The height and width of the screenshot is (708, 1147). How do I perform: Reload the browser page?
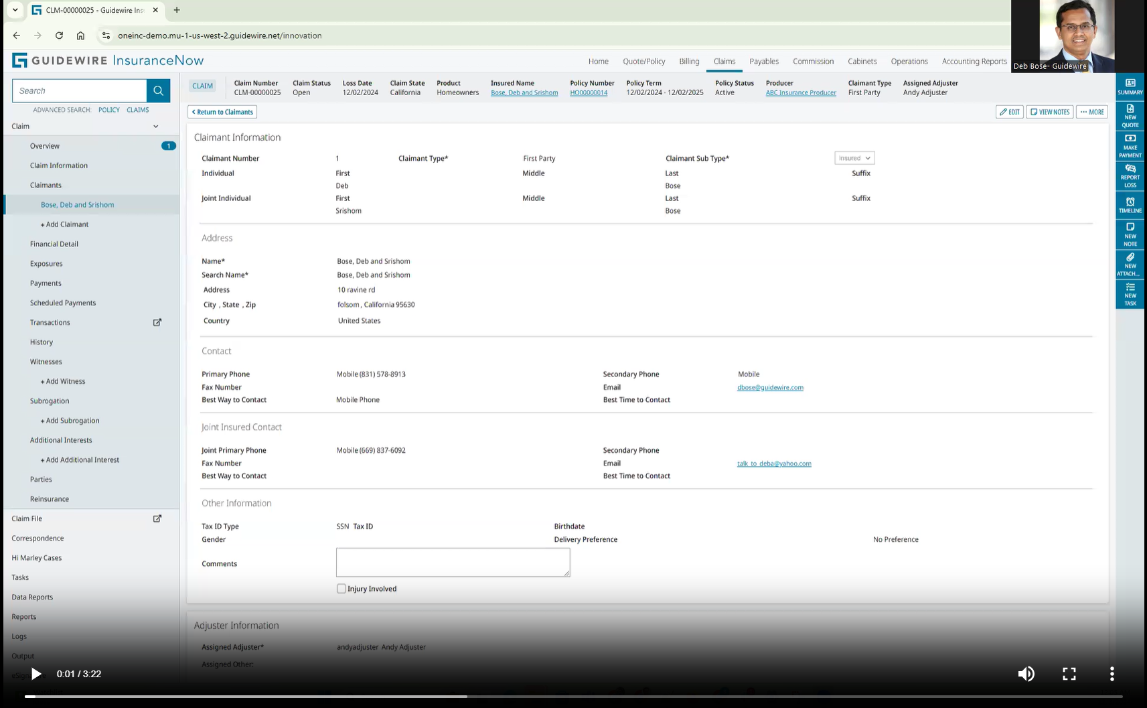(x=59, y=36)
